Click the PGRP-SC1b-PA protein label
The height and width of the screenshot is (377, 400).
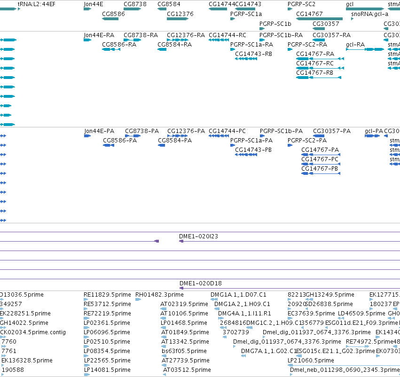[x=281, y=131]
